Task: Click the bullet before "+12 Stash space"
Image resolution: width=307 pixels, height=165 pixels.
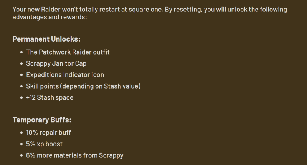Action: pos(21,98)
